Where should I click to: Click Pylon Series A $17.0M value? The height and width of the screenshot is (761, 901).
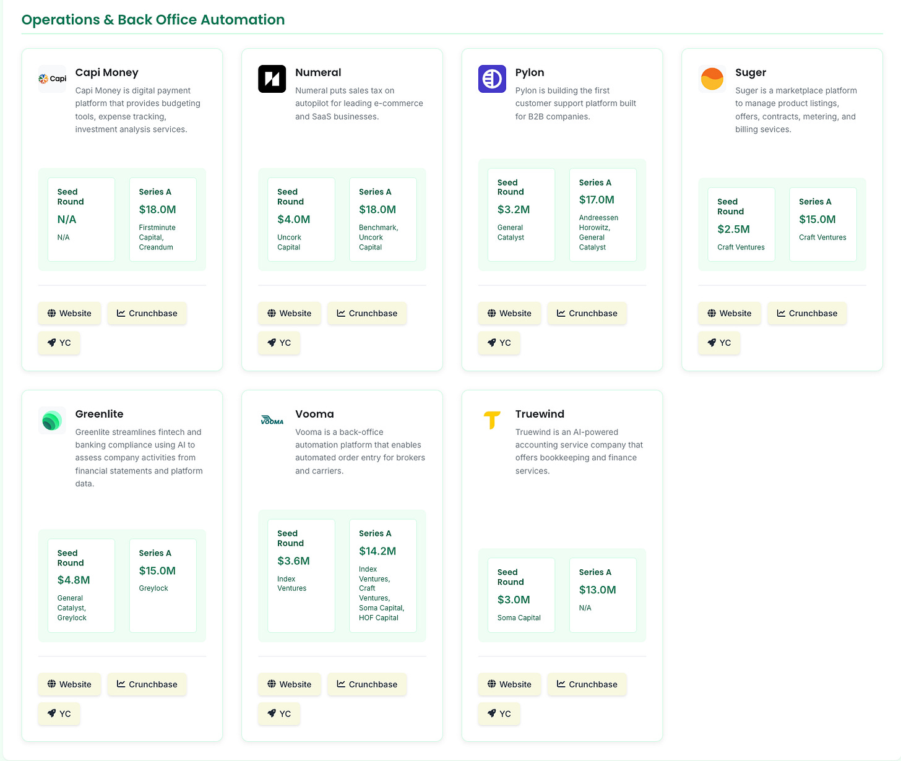click(597, 200)
